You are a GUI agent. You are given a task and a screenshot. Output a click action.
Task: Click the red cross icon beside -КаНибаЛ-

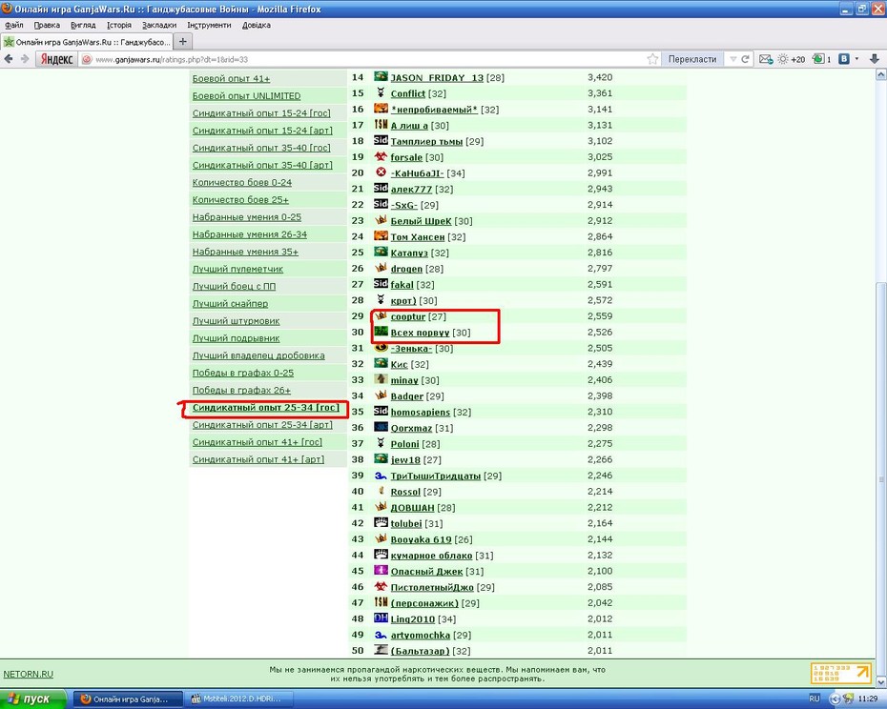(381, 172)
